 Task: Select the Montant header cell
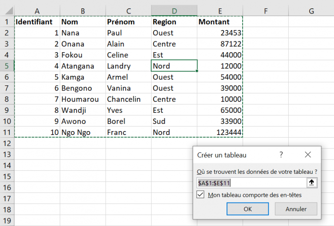(220, 22)
